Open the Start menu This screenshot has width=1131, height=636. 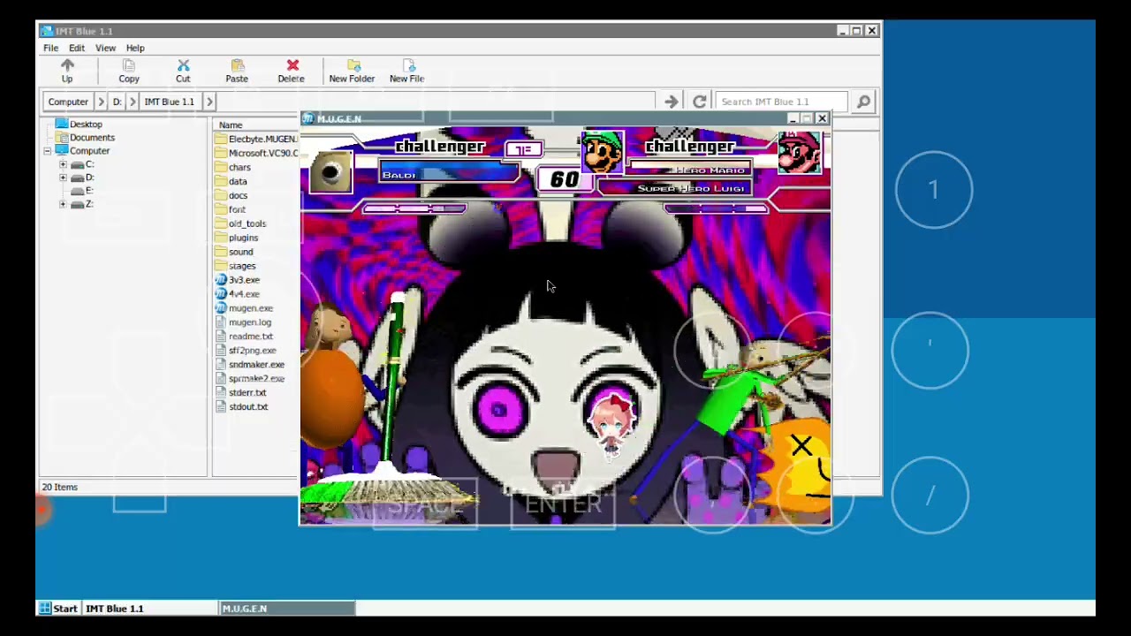point(57,609)
